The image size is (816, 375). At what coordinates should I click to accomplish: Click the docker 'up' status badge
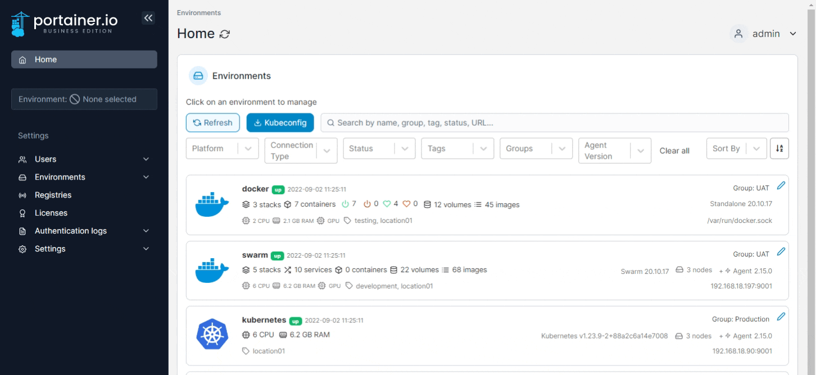(x=278, y=189)
